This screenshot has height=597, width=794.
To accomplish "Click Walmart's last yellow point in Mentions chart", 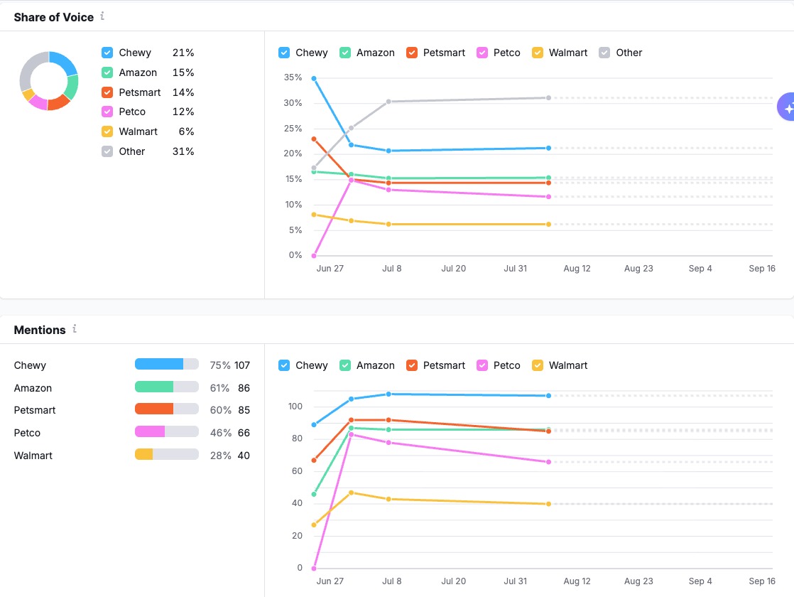I will tap(548, 505).
